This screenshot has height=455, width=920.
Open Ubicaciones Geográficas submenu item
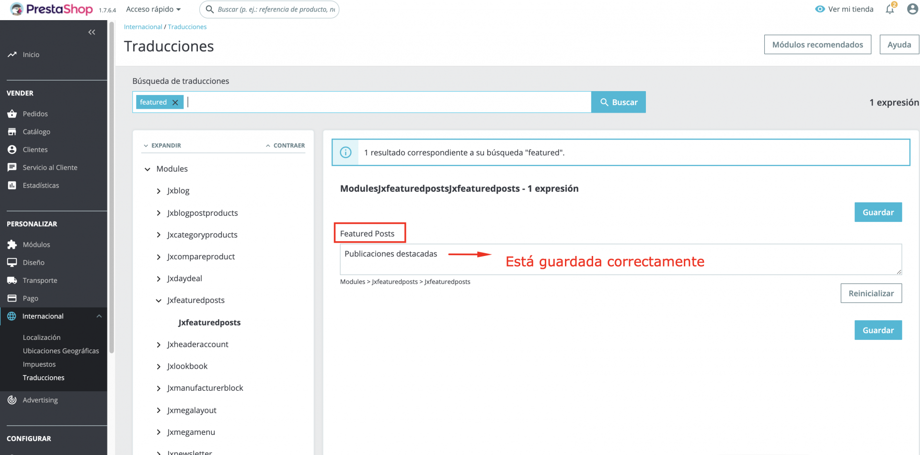click(x=61, y=350)
